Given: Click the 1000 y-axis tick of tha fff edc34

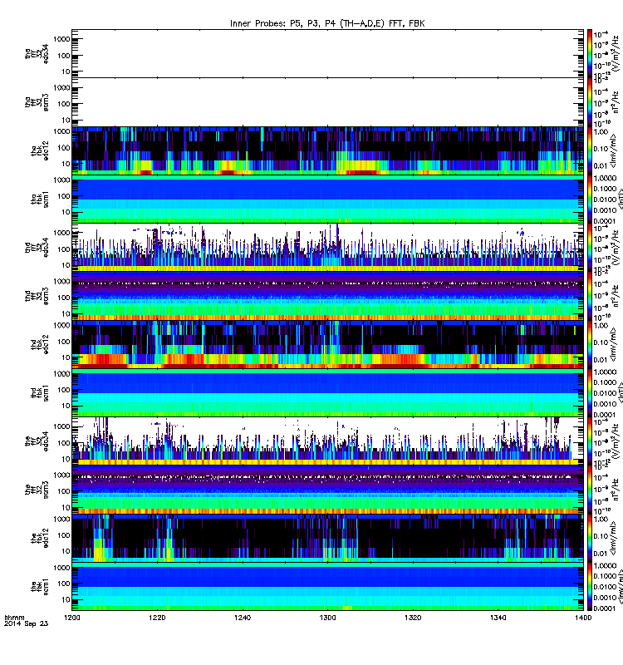Looking at the screenshot, I should (61, 39).
